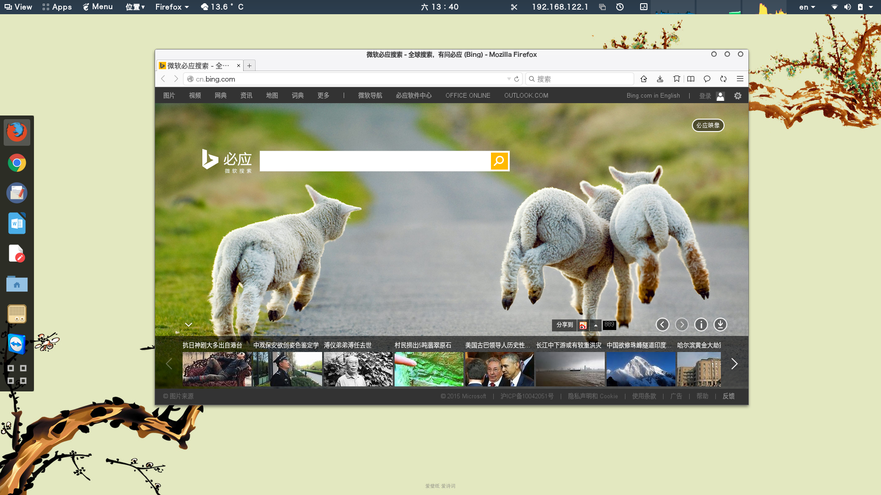The width and height of the screenshot is (881, 495).
Task: Expand share options arrow next to Weibo
Action: [x=596, y=325]
